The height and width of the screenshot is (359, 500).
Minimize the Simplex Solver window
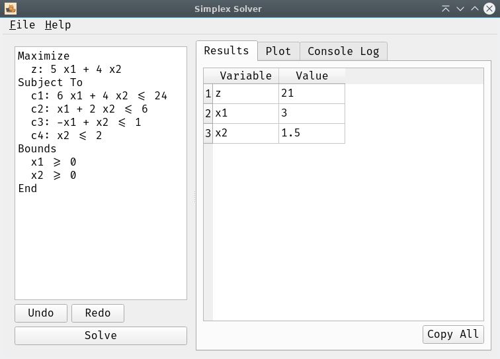click(x=460, y=9)
